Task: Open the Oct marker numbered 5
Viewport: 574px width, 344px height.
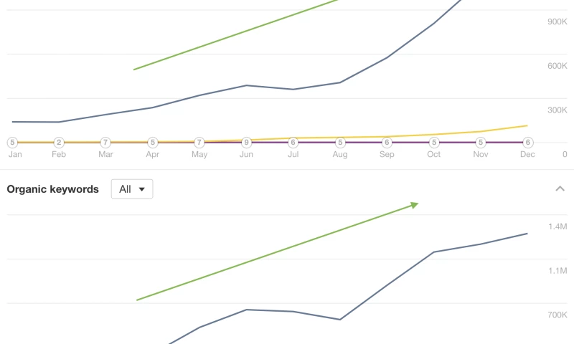Action: [x=434, y=142]
